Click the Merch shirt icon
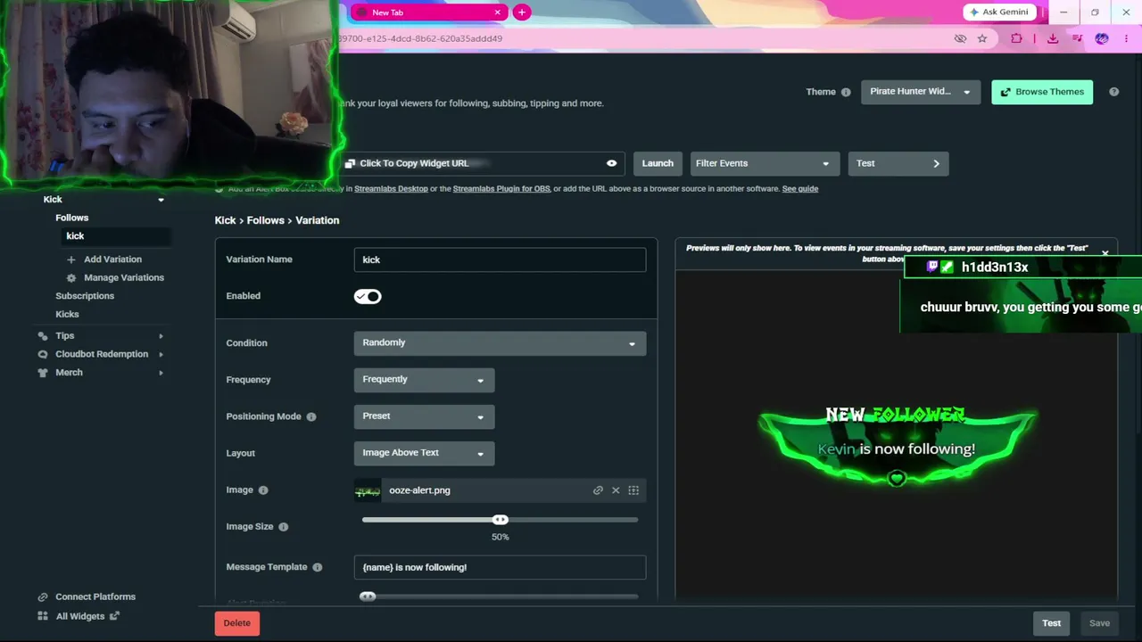Viewport: 1142px width, 642px height. pos(43,373)
